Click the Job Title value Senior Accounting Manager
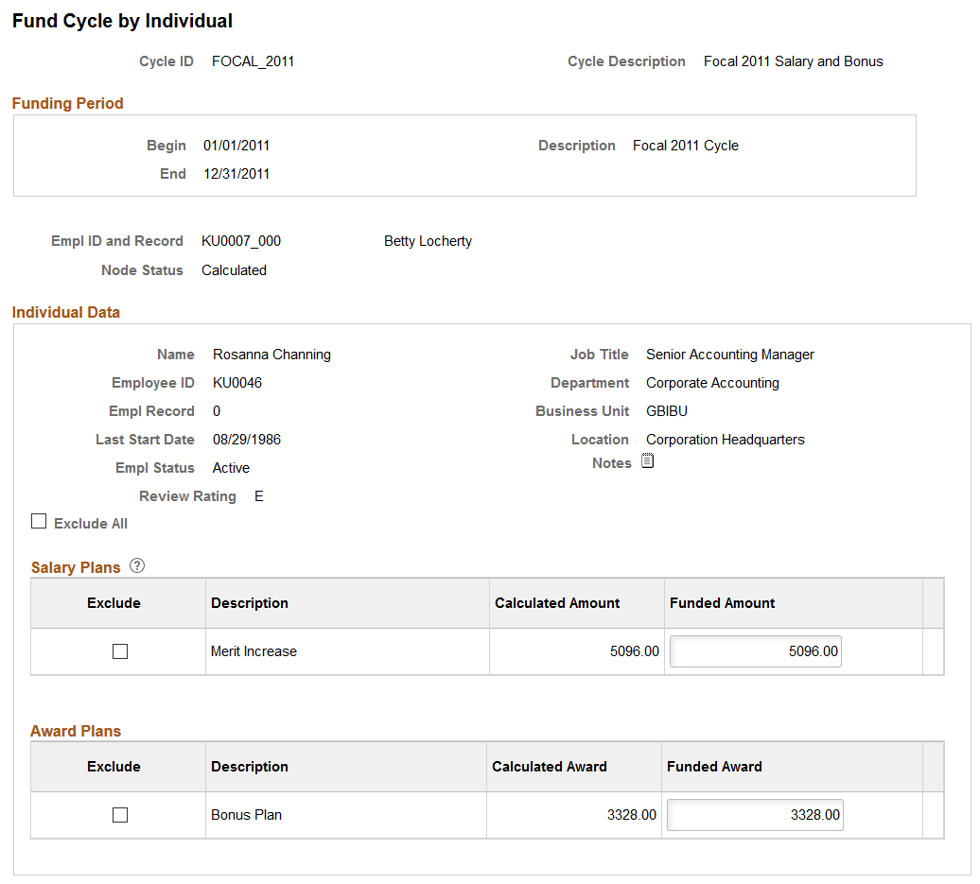Screen dimensions: 980x884 729,354
